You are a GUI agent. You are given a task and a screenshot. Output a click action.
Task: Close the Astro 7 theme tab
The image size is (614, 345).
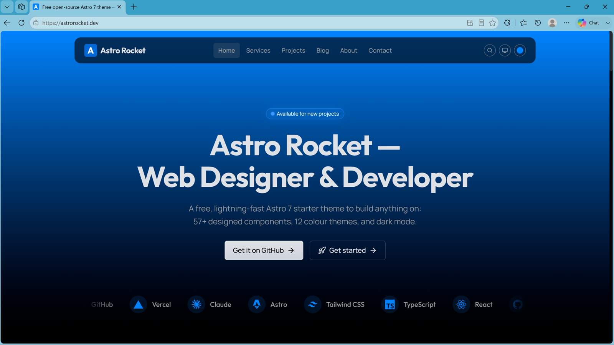coord(119,7)
